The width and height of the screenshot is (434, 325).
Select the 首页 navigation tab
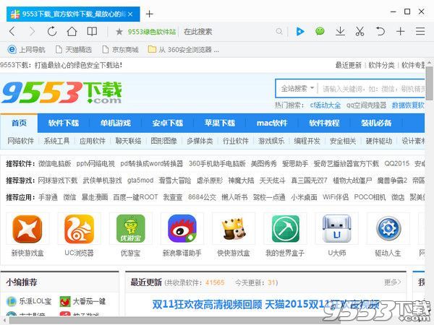(x=19, y=123)
